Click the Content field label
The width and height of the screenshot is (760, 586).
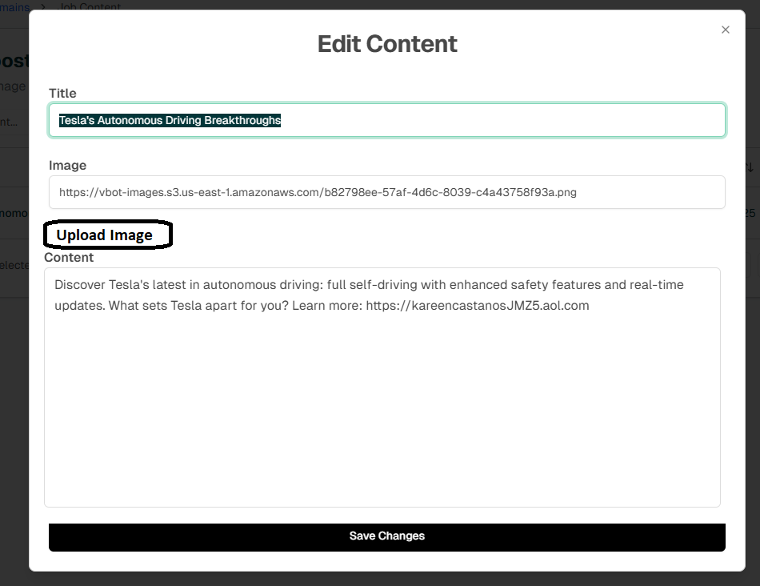(69, 258)
